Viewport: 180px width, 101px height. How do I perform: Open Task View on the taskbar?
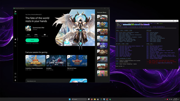89,99
